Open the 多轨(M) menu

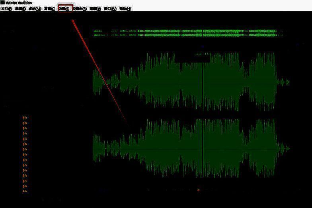[35, 9]
